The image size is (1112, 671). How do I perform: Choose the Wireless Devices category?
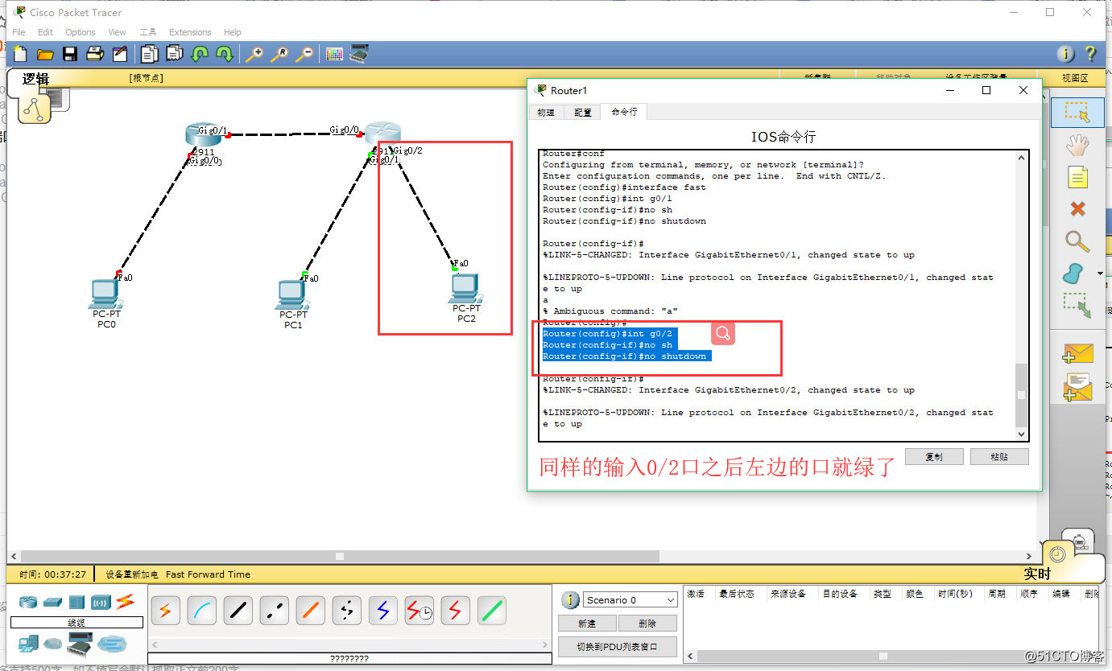pos(101,602)
